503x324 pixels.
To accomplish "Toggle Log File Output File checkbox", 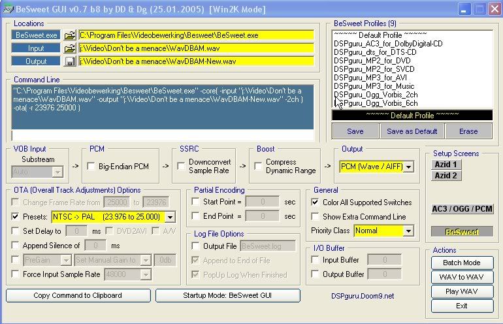I will (x=195, y=246).
